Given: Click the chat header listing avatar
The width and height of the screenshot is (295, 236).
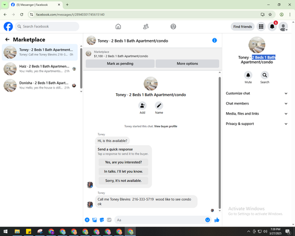Looking at the screenshot, I should click(91, 40).
